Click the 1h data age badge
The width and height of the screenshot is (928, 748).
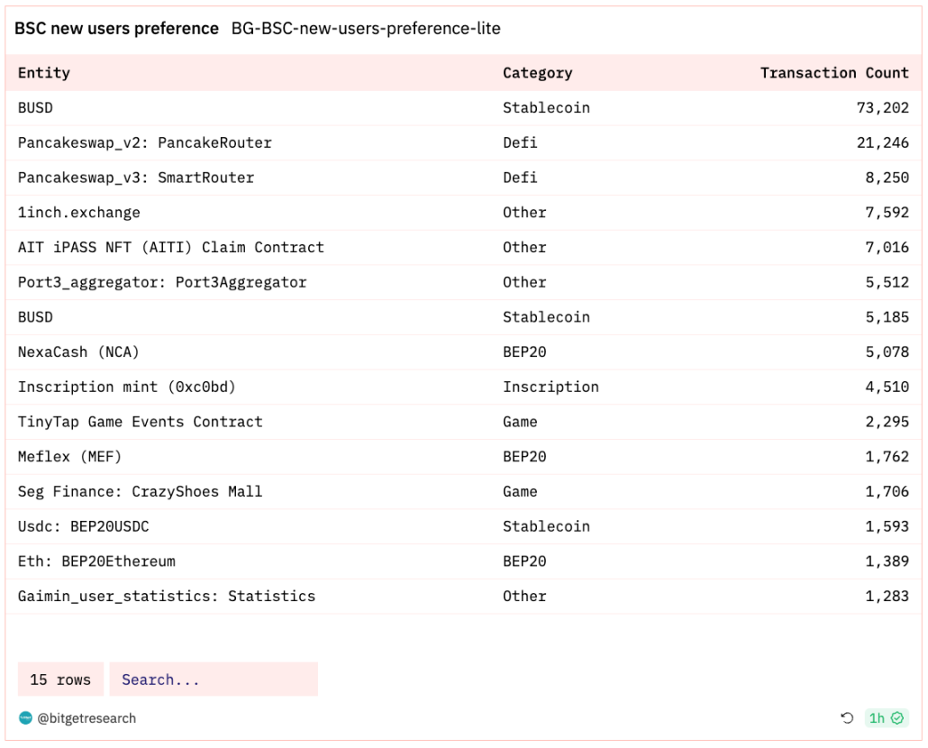[886, 718]
